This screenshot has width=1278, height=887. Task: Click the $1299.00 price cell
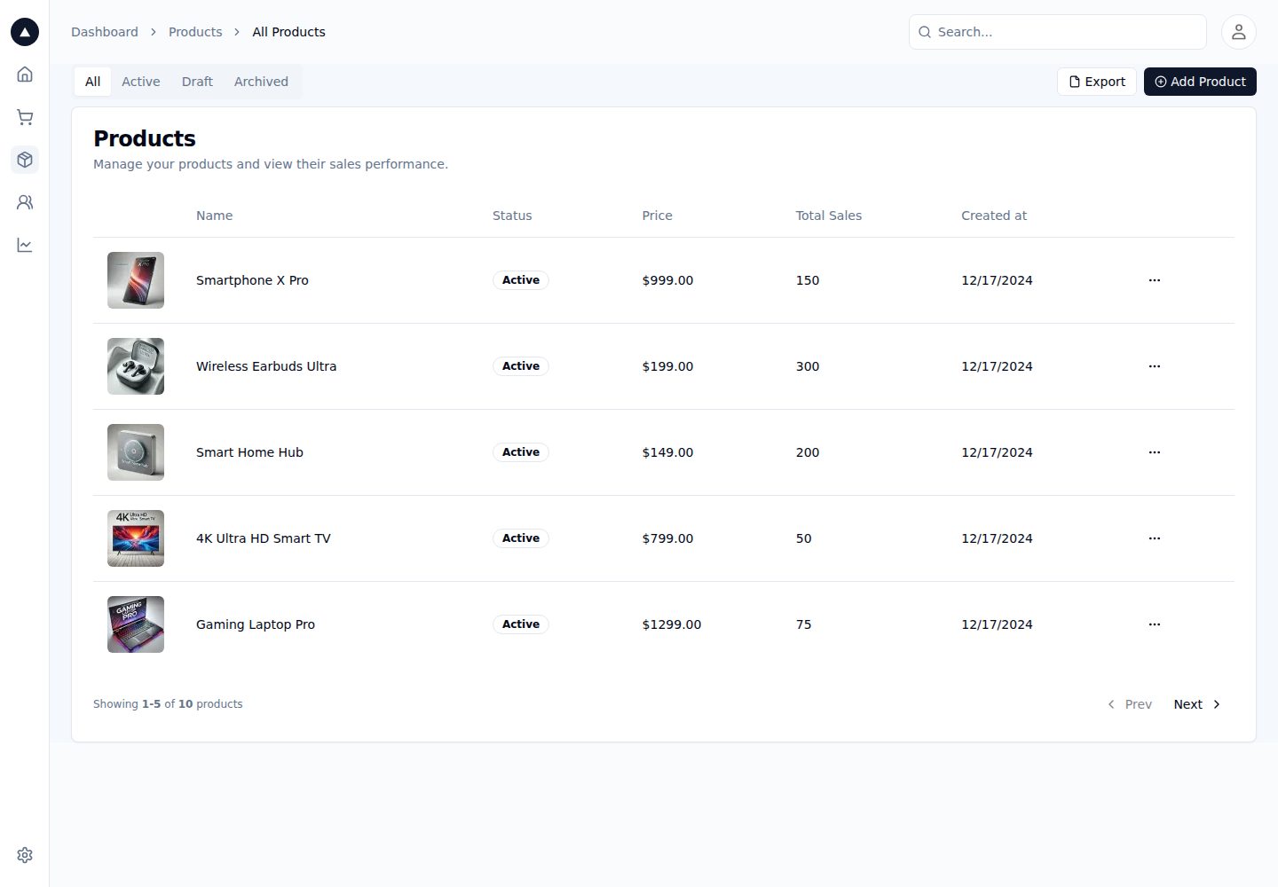pos(671,624)
